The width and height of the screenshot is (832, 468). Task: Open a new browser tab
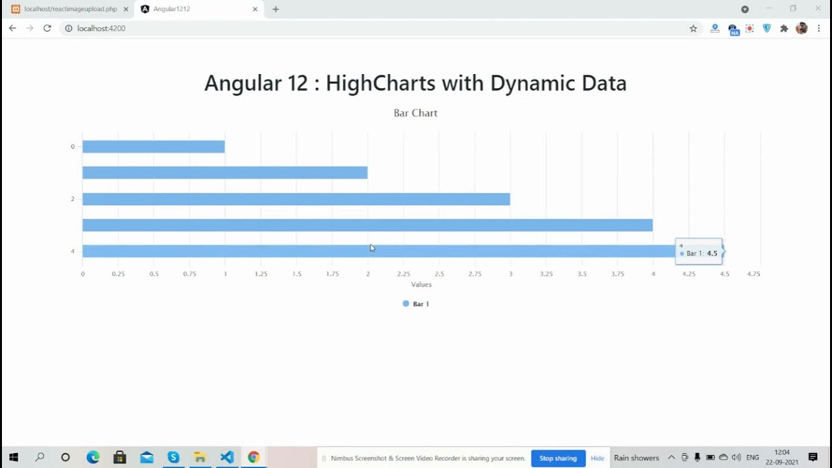pos(276,9)
